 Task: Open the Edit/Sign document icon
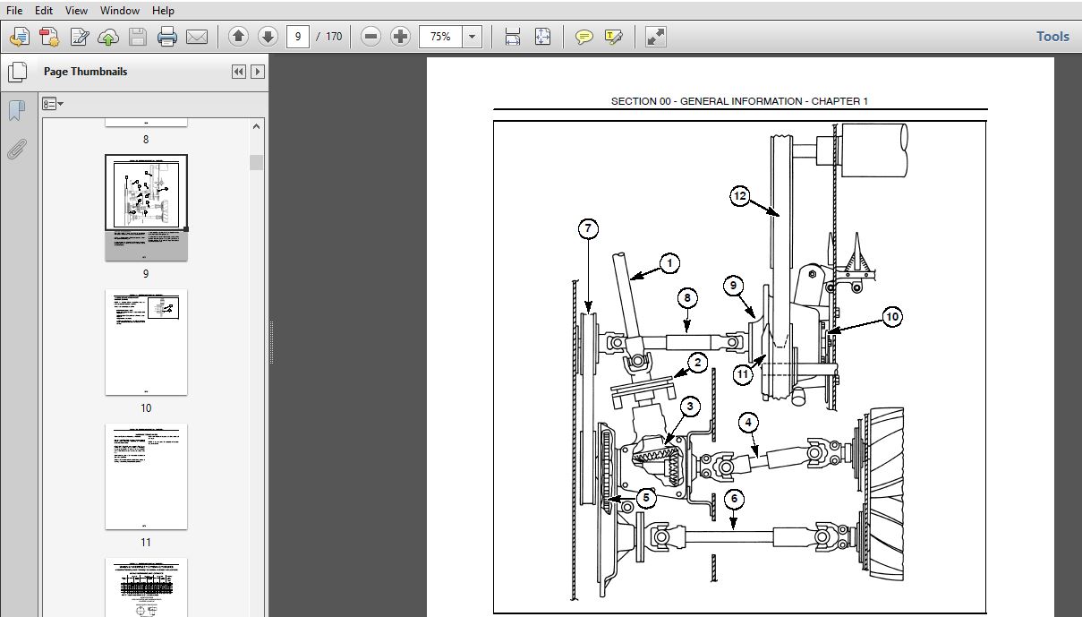[80, 37]
